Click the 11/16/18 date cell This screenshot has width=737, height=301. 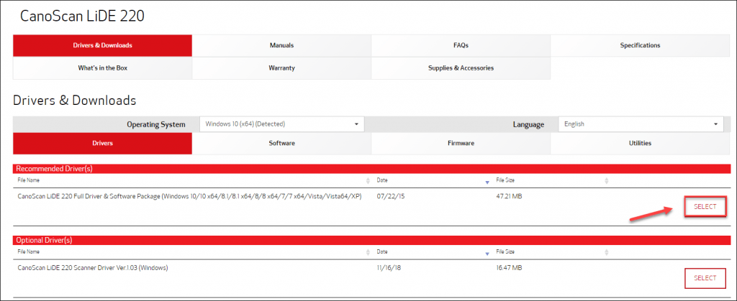pos(390,268)
